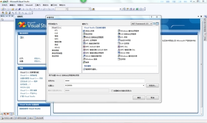207x123 pixels.
Task: Open the solution configuration combo box in toolbar
Action: pyautogui.click(x=61, y=9)
